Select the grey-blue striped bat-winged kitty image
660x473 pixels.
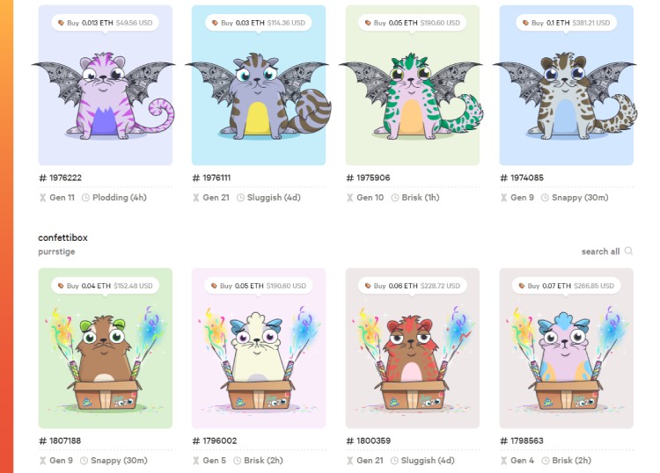[259, 97]
